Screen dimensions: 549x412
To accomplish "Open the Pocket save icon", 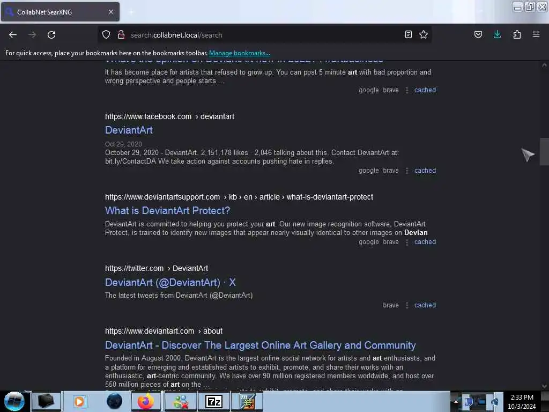I will coord(478,34).
